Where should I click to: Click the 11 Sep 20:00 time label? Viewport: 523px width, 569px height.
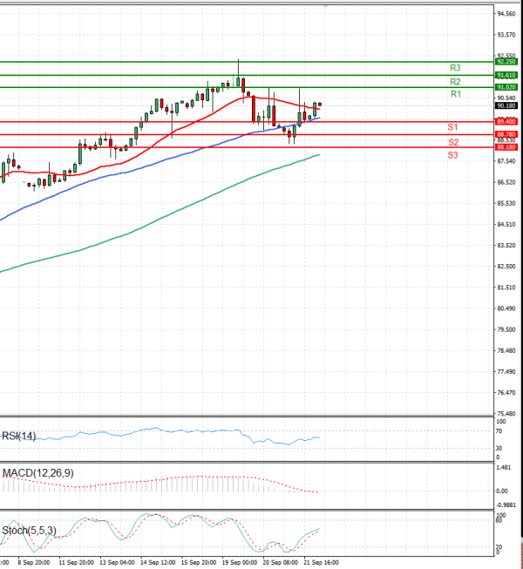point(76,563)
